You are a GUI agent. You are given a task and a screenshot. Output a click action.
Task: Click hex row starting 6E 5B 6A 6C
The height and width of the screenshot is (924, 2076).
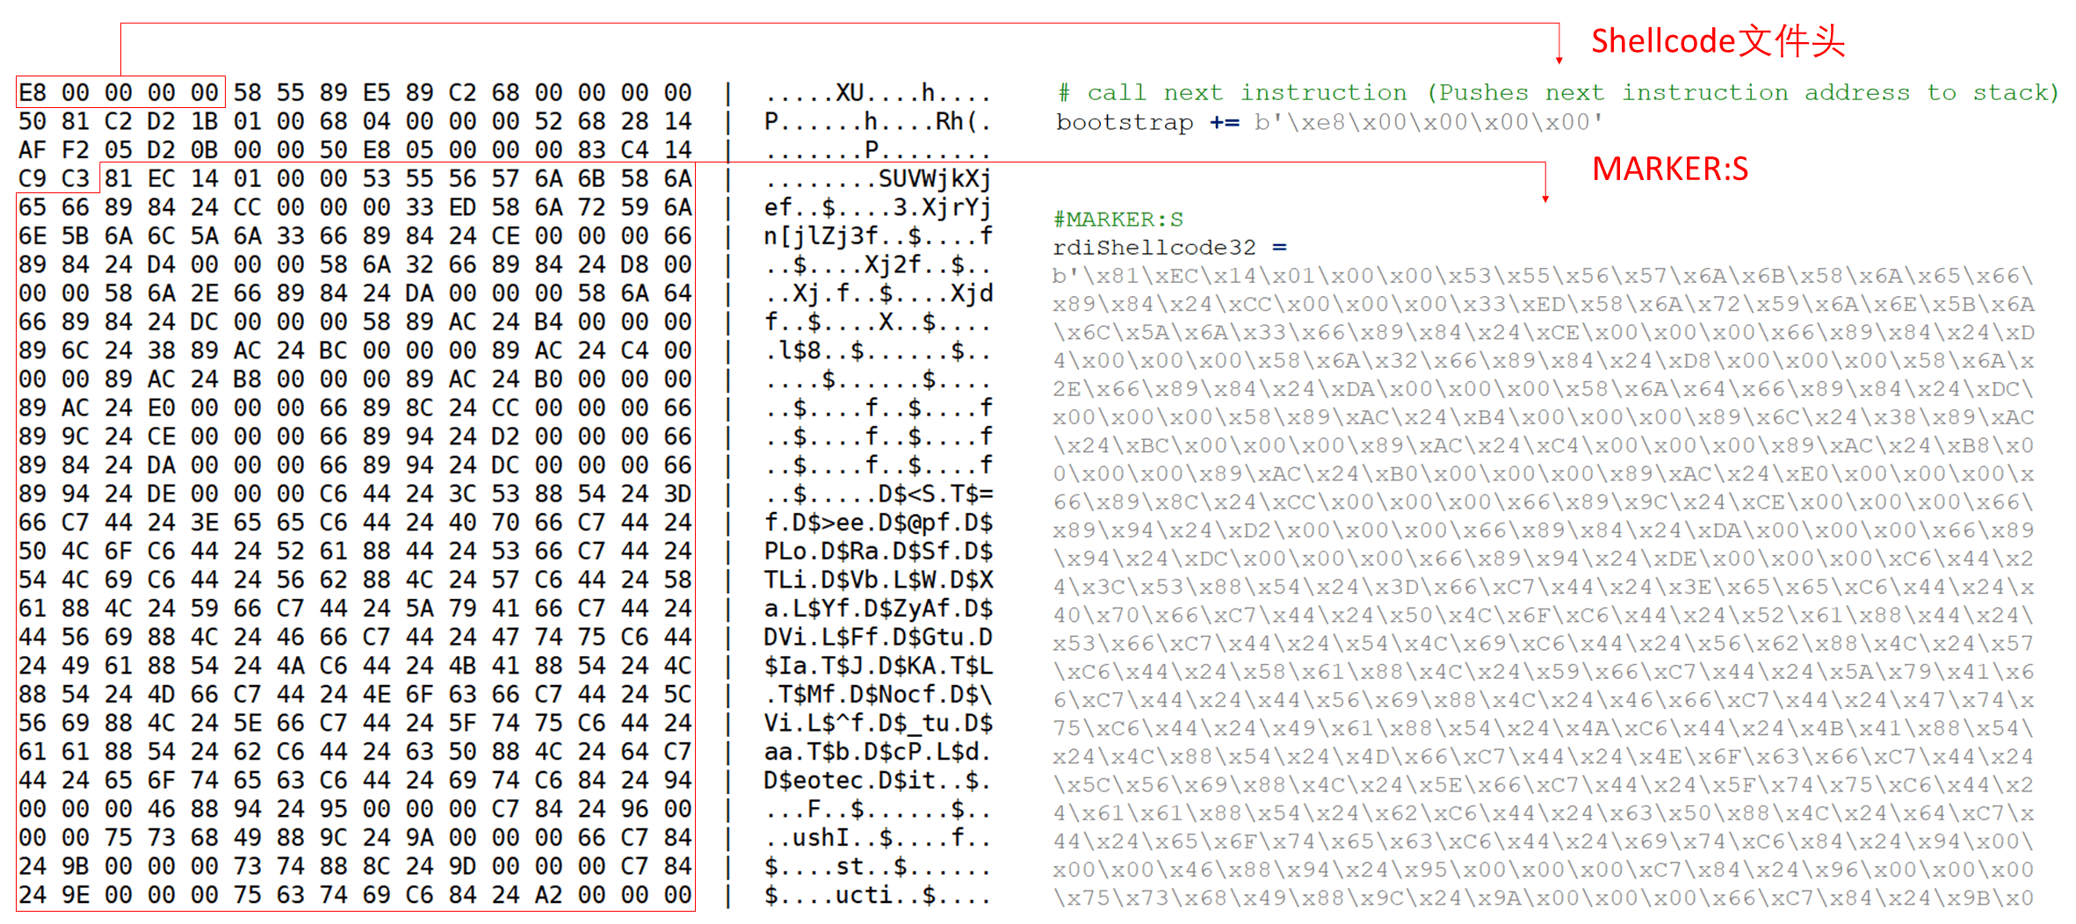coord(355,235)
